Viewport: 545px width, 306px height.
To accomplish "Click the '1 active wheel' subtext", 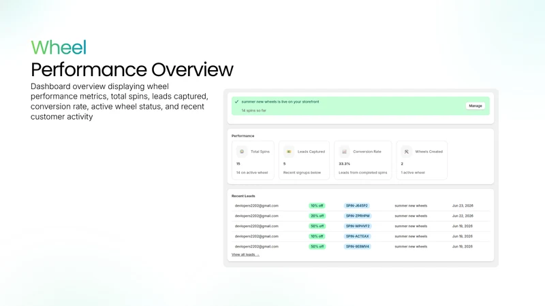I will pyautogui.click(x=413, y=173).
